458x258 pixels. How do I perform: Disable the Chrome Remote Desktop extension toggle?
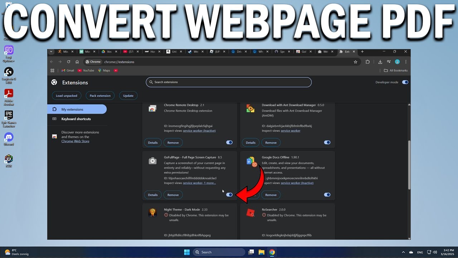229,142
